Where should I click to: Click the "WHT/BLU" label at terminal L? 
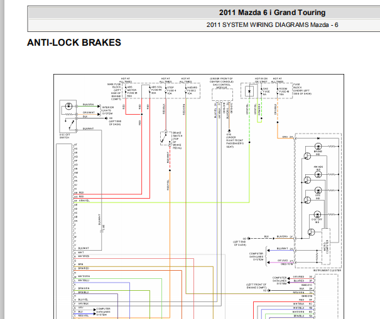[x=84, y=280]
